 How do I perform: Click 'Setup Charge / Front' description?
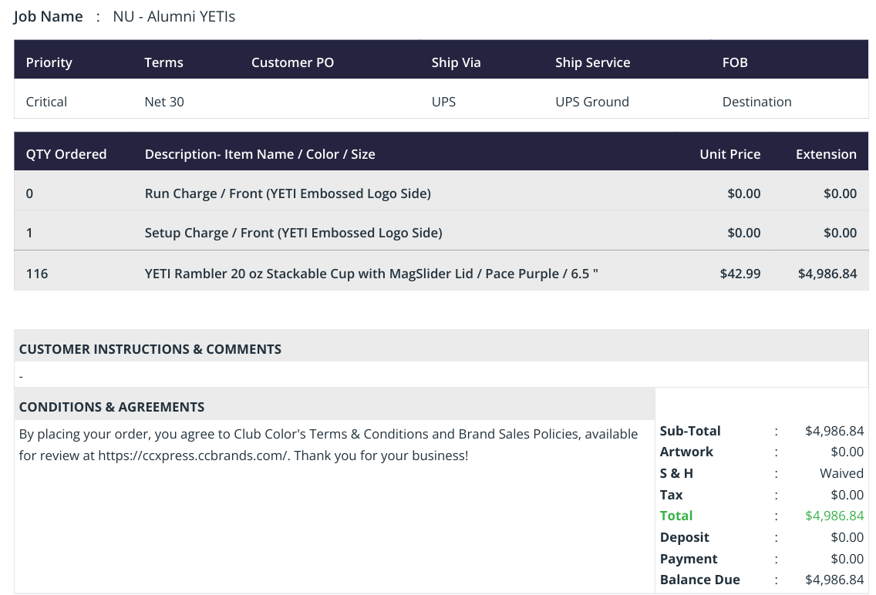tap(293, 233)
